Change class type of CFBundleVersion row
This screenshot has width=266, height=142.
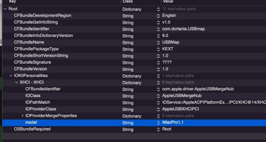[x=158, y=69]
